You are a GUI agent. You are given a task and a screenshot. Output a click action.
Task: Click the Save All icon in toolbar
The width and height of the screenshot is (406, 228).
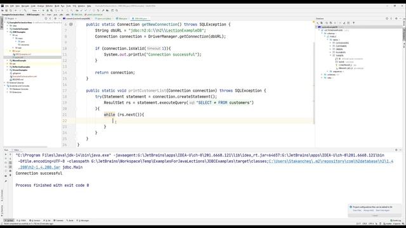click(x=6, y=11)
